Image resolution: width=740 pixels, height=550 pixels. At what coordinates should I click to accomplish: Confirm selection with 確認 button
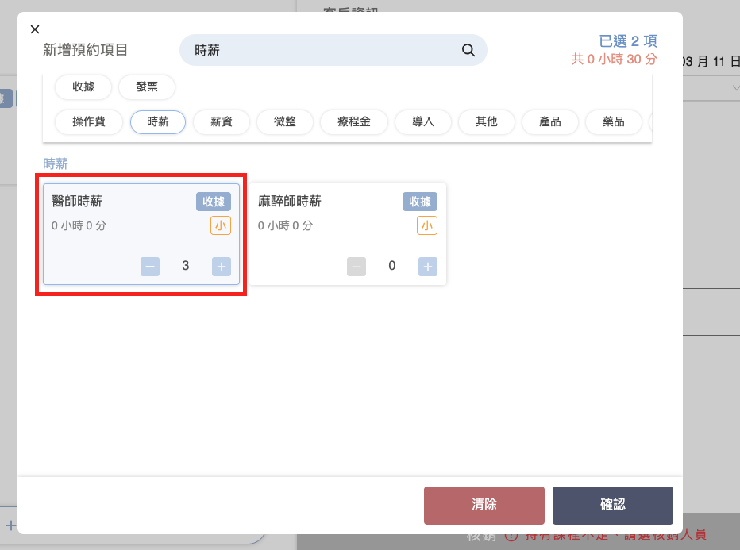612,505
